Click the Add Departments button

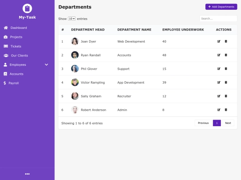[x=221, y=7]
